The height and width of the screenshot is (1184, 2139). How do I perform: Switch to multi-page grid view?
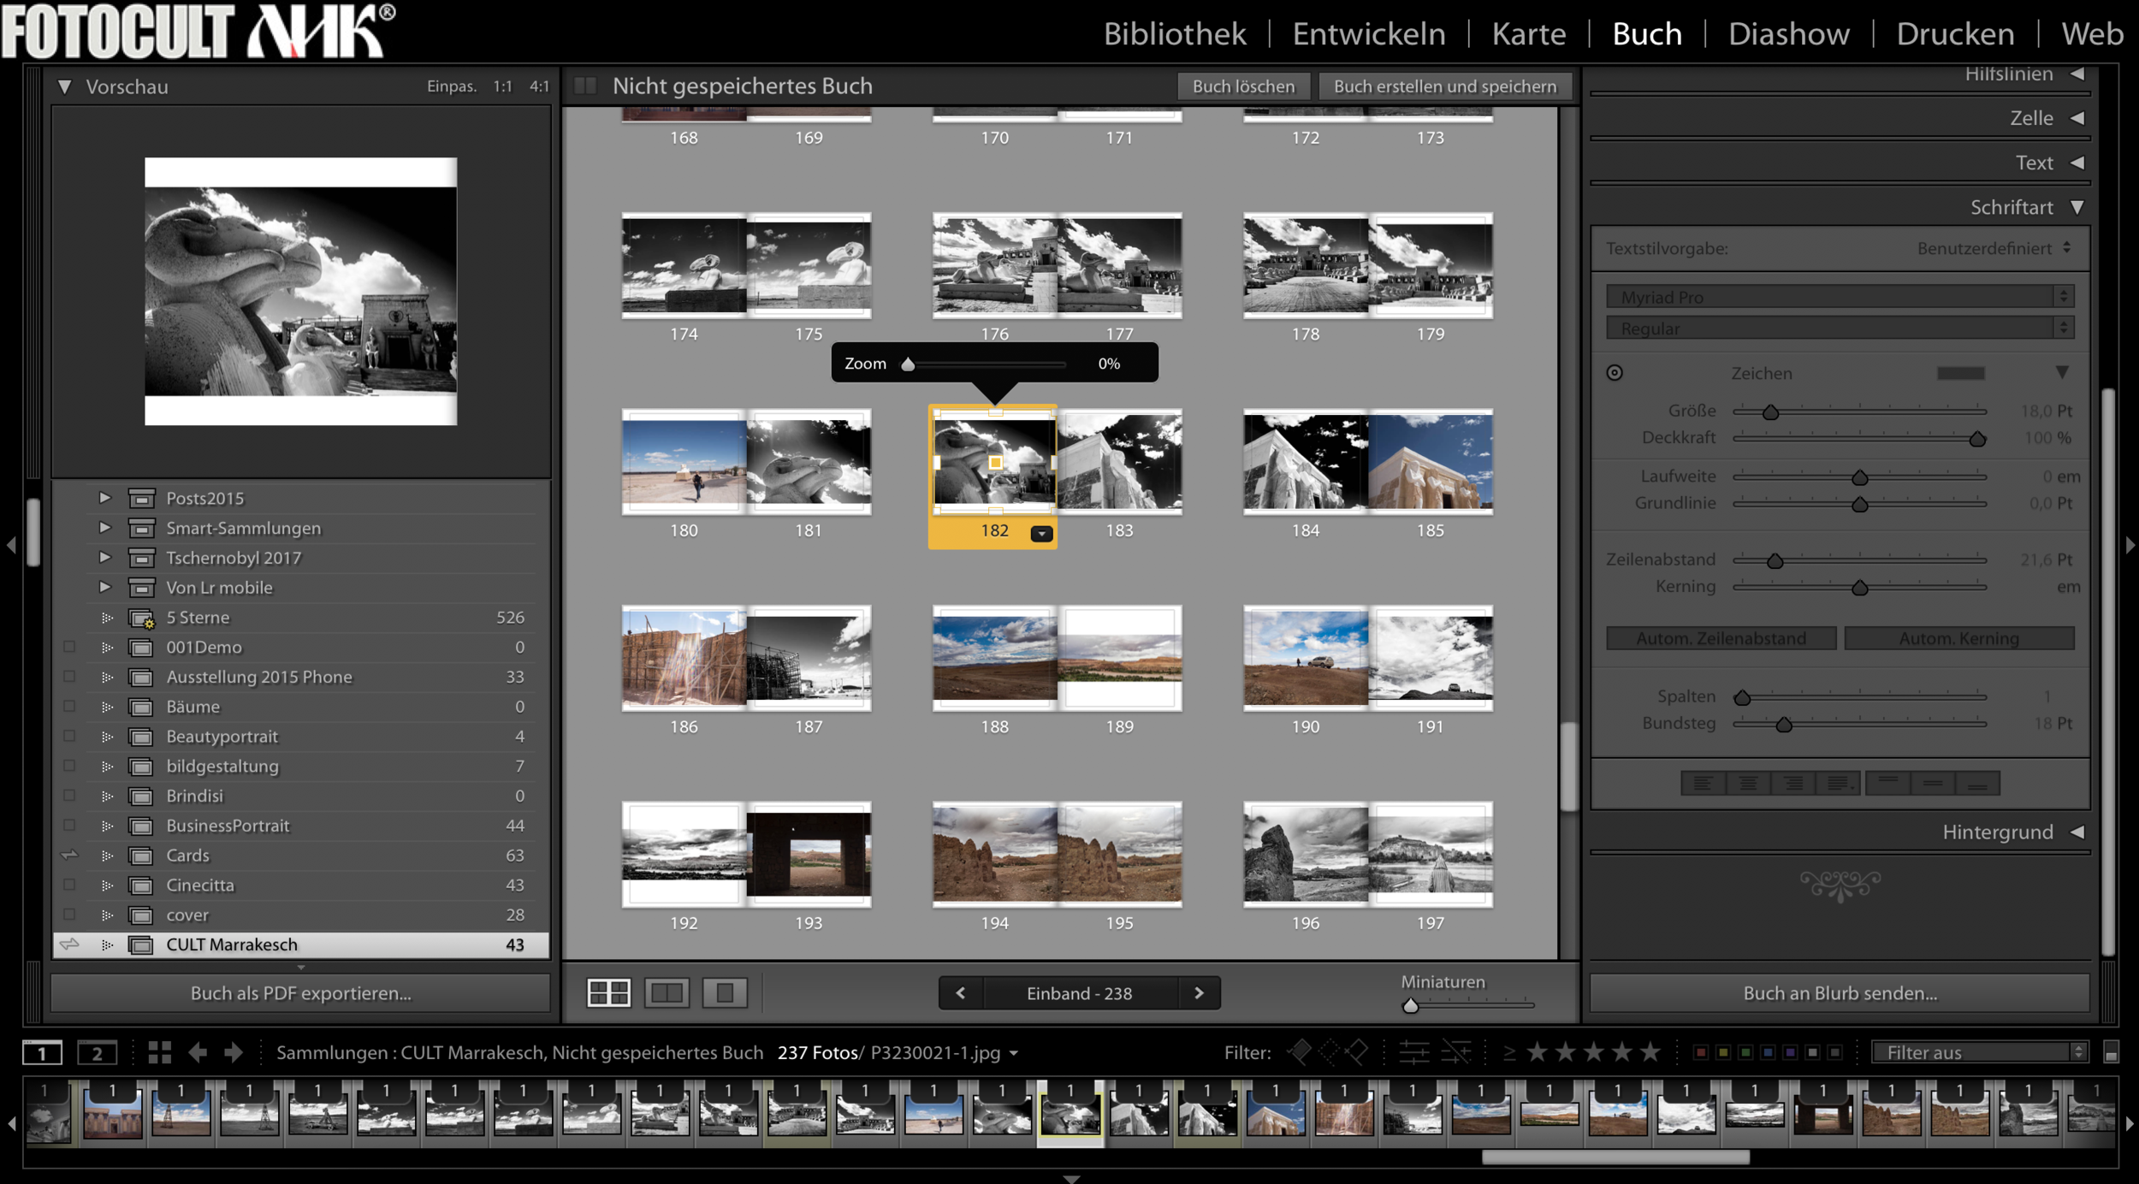pos(608,992)
